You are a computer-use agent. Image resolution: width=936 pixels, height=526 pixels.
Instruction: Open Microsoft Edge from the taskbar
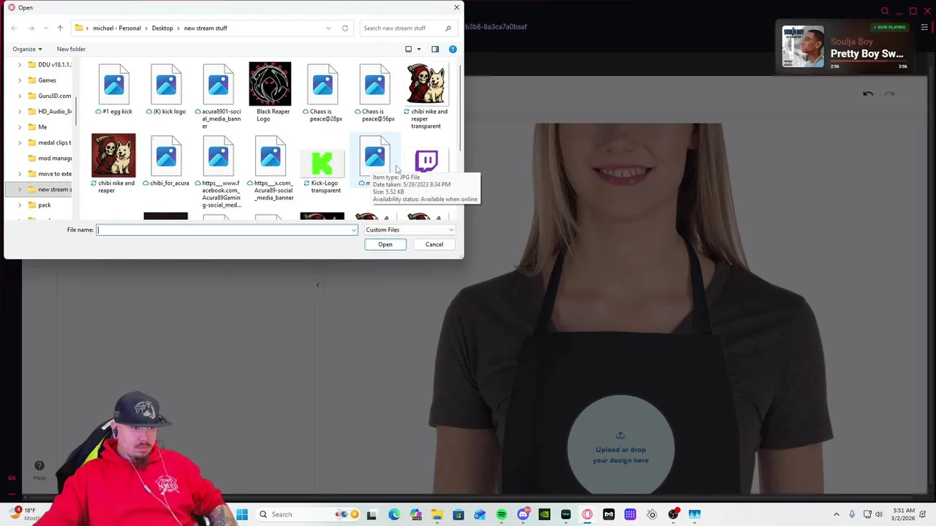394,514
